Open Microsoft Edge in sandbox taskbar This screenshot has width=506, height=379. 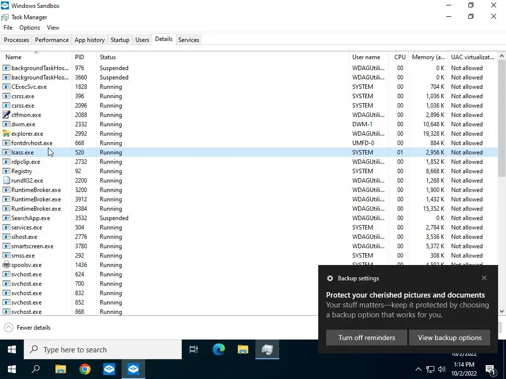click(218, 349)
